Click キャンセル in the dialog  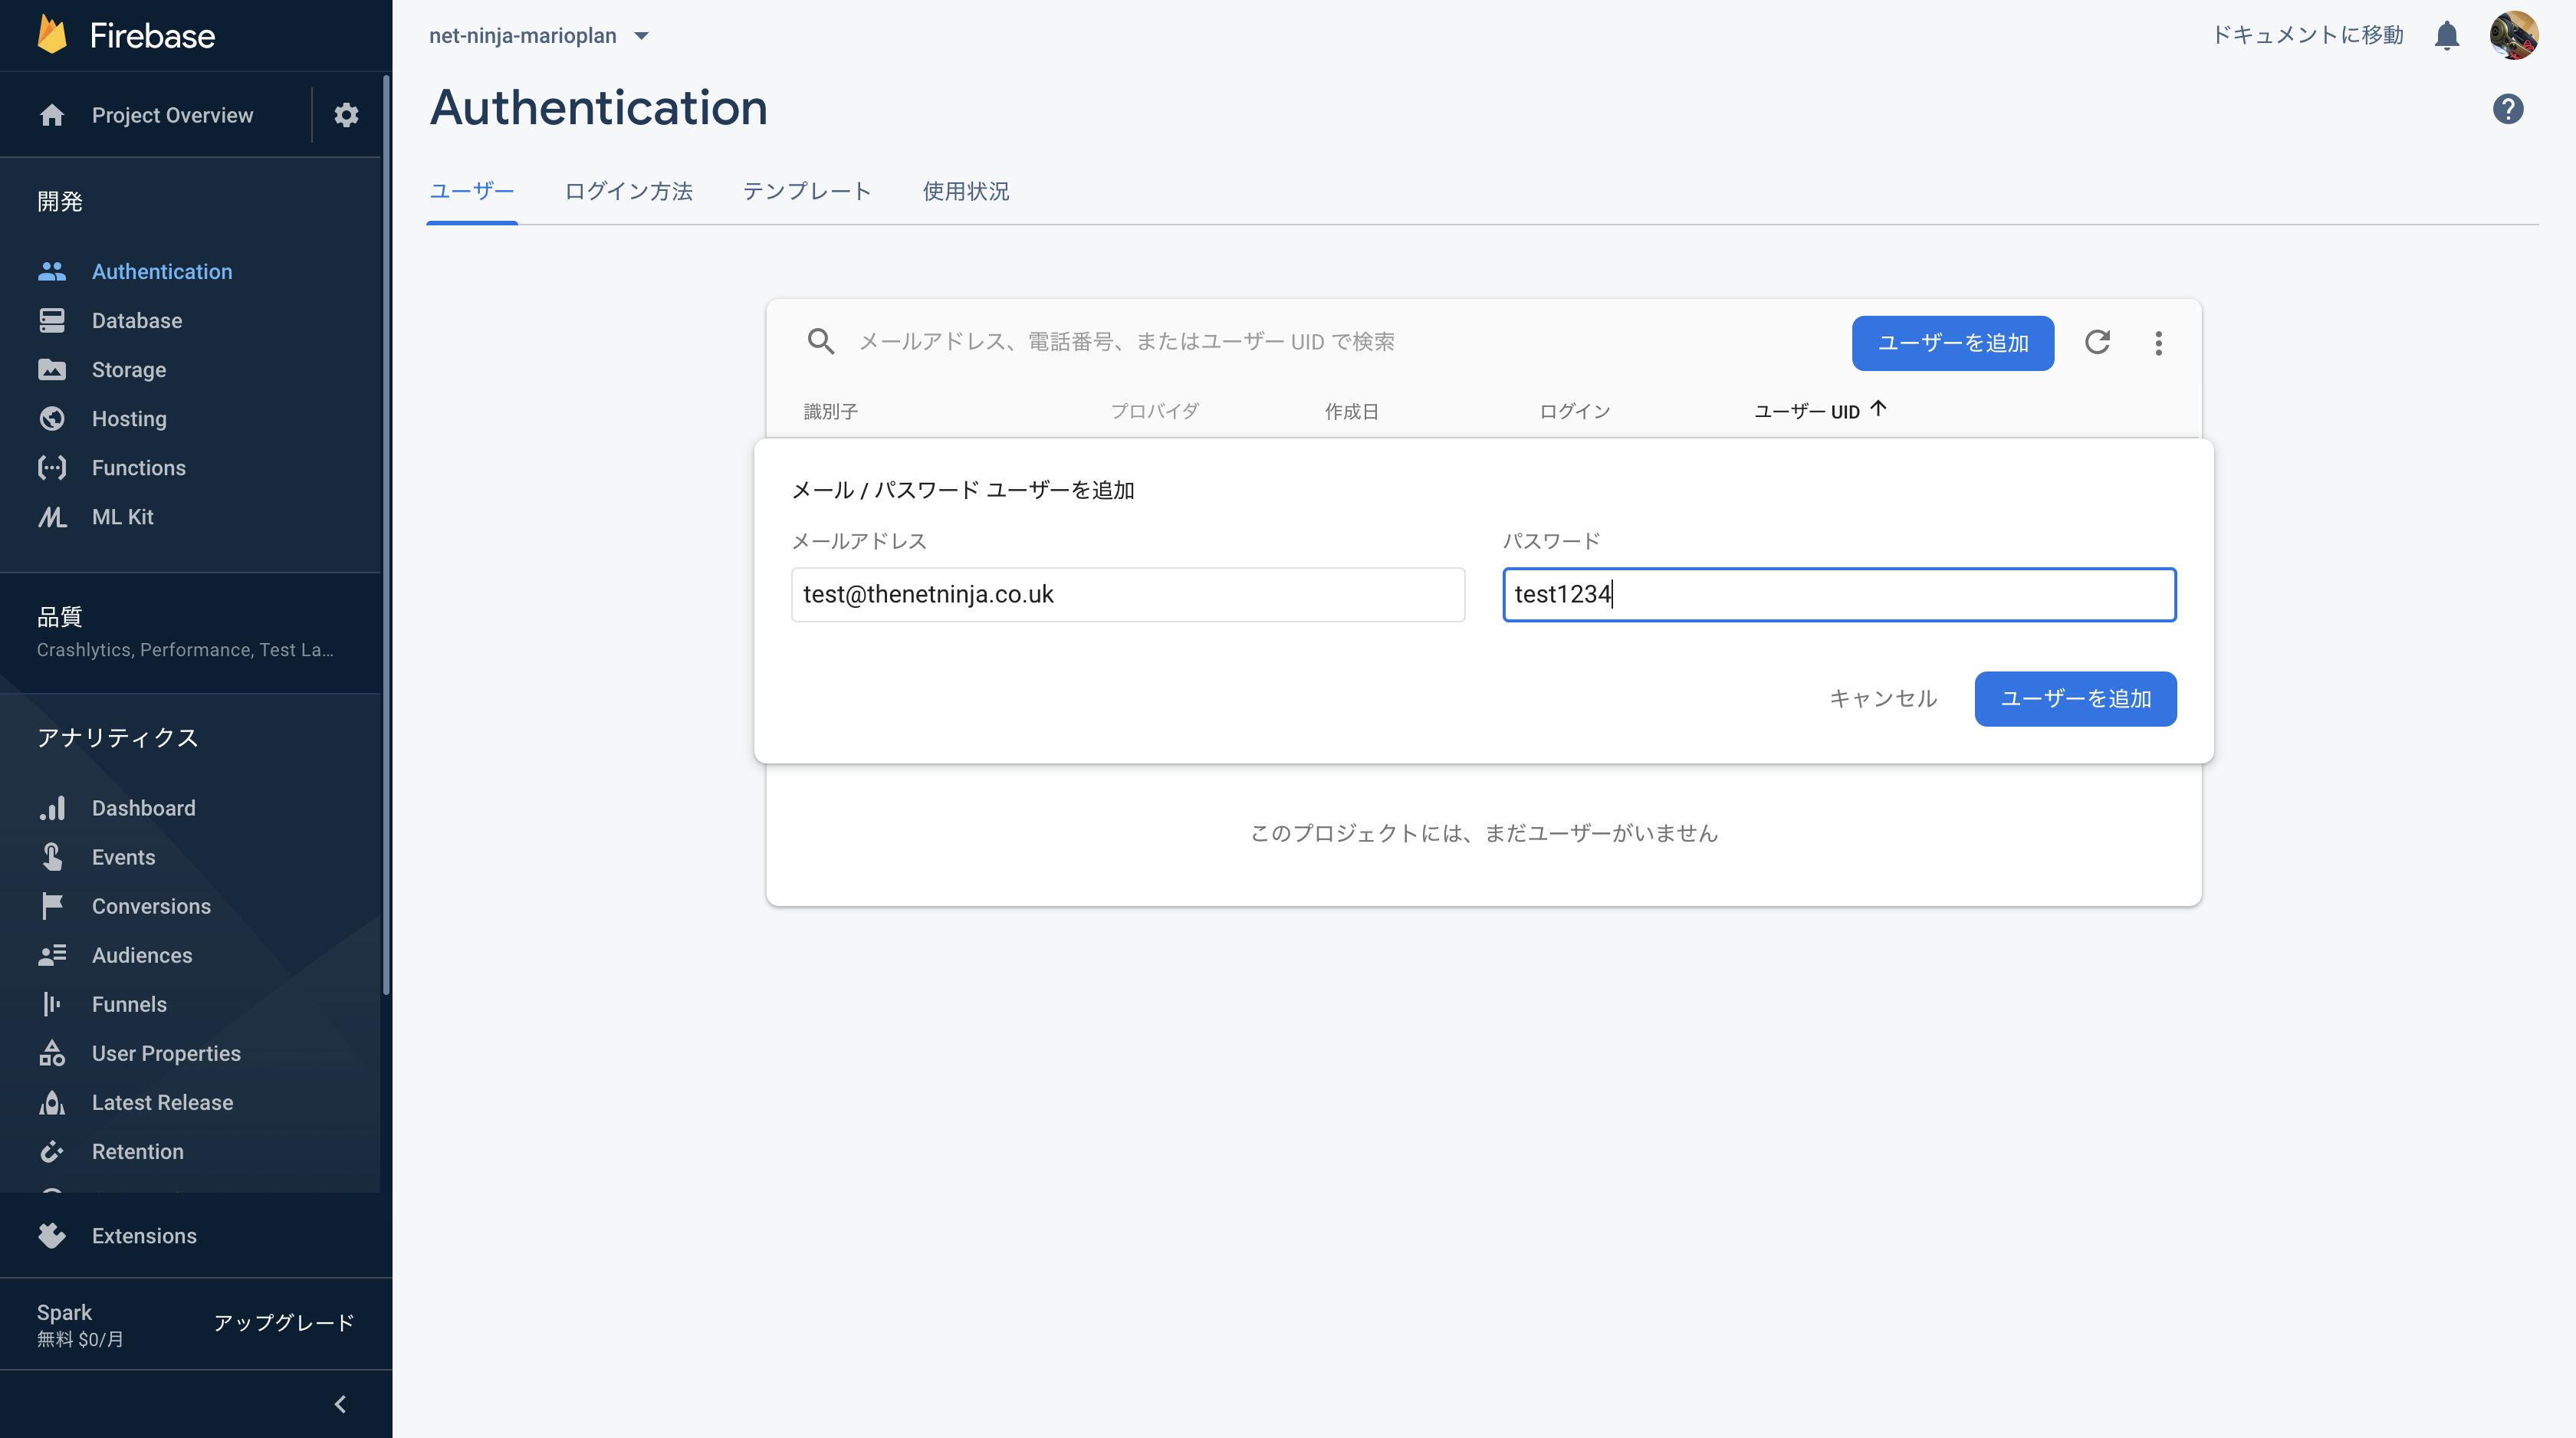tap(1883, 698)
